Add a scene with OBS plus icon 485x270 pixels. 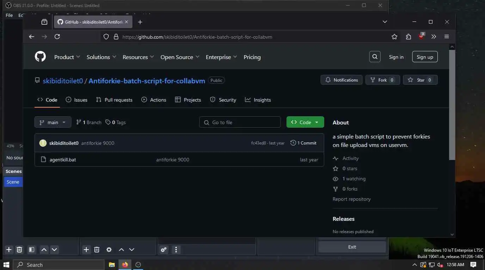(x=9, y=250)
